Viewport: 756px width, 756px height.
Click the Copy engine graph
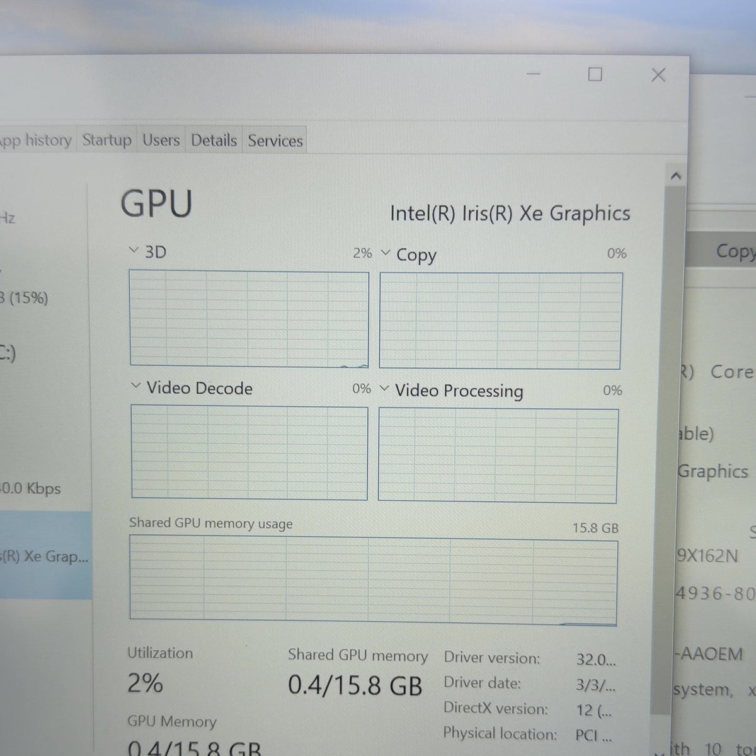(x=500, y=321)
